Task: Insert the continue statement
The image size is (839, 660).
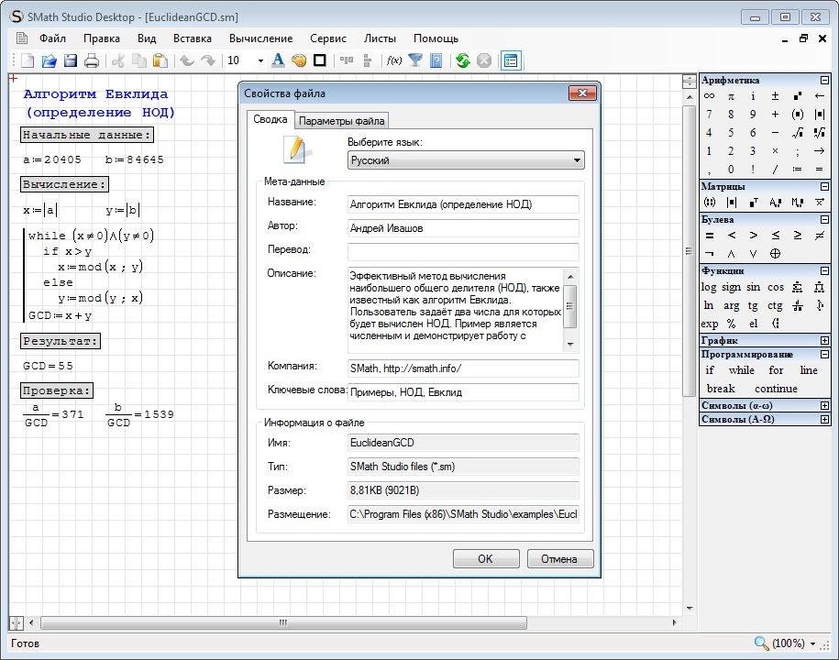Action: point(776,389)
